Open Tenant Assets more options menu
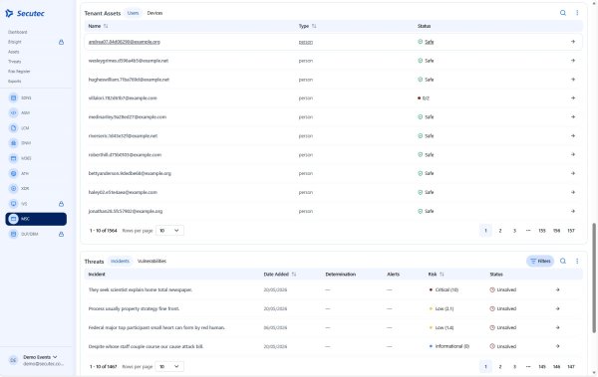The width and height of the screenshot is (598, 377). 577,13
